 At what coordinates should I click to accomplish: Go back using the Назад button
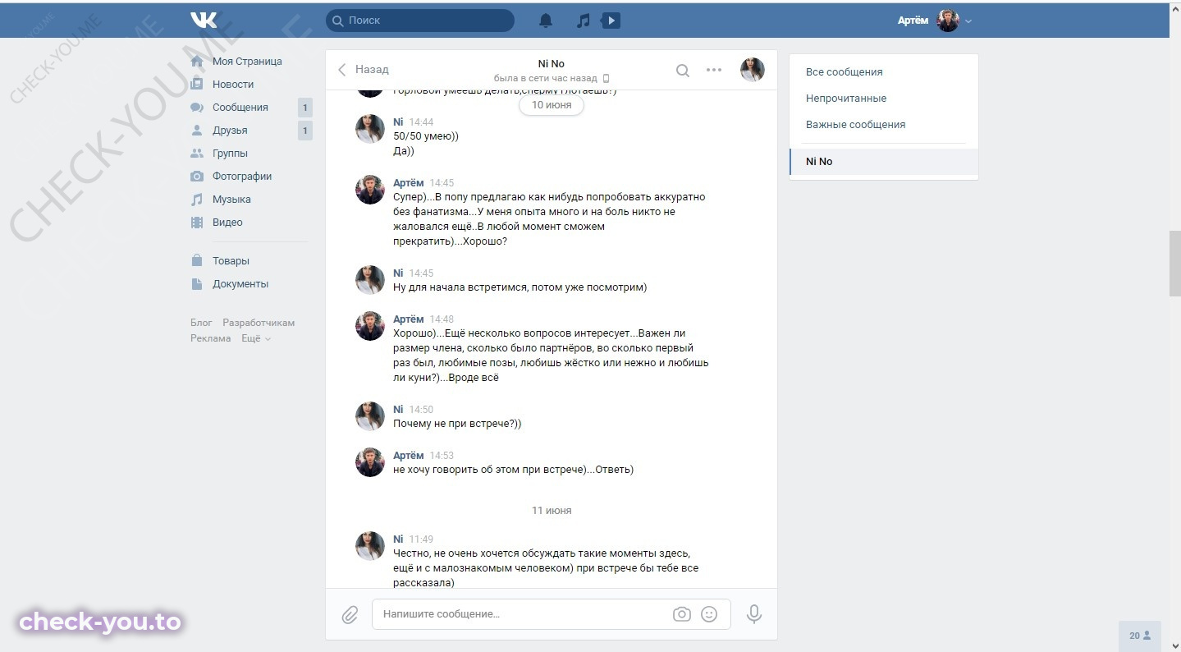pos(364,70)
